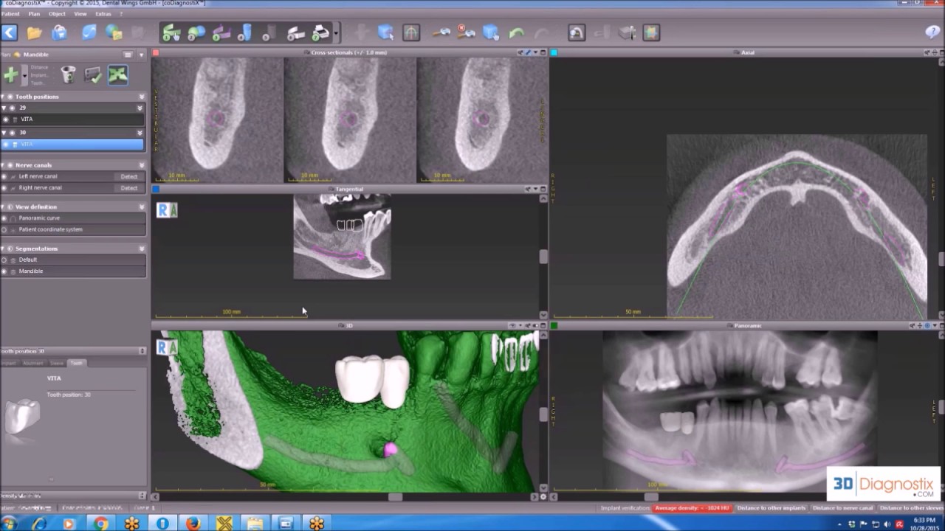Open the add object dropdown arrow

tap(24, 74)
